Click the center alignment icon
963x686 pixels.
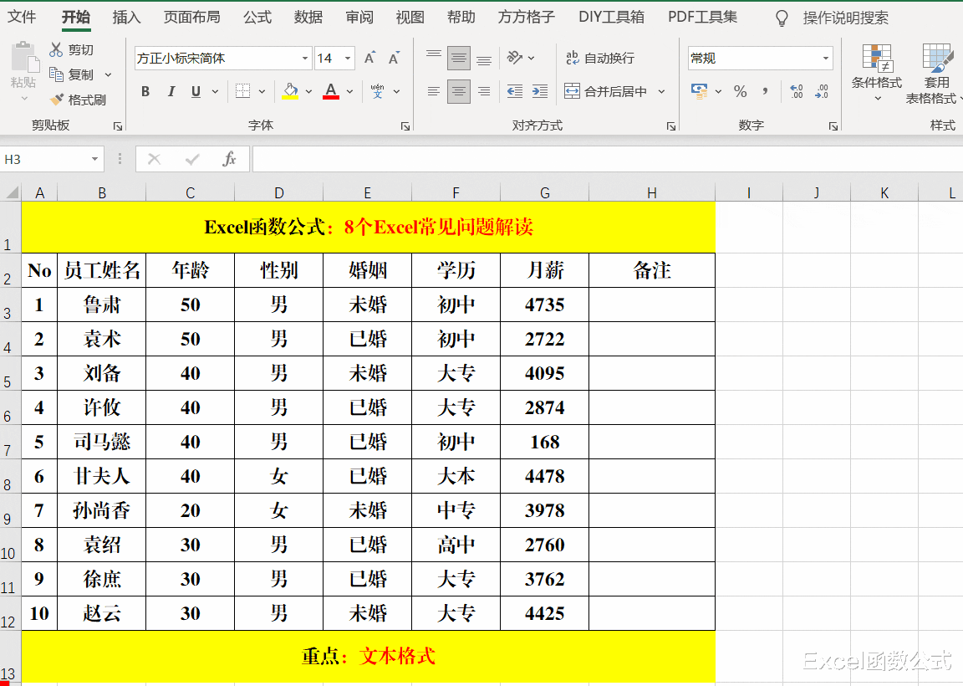point(458,91)
